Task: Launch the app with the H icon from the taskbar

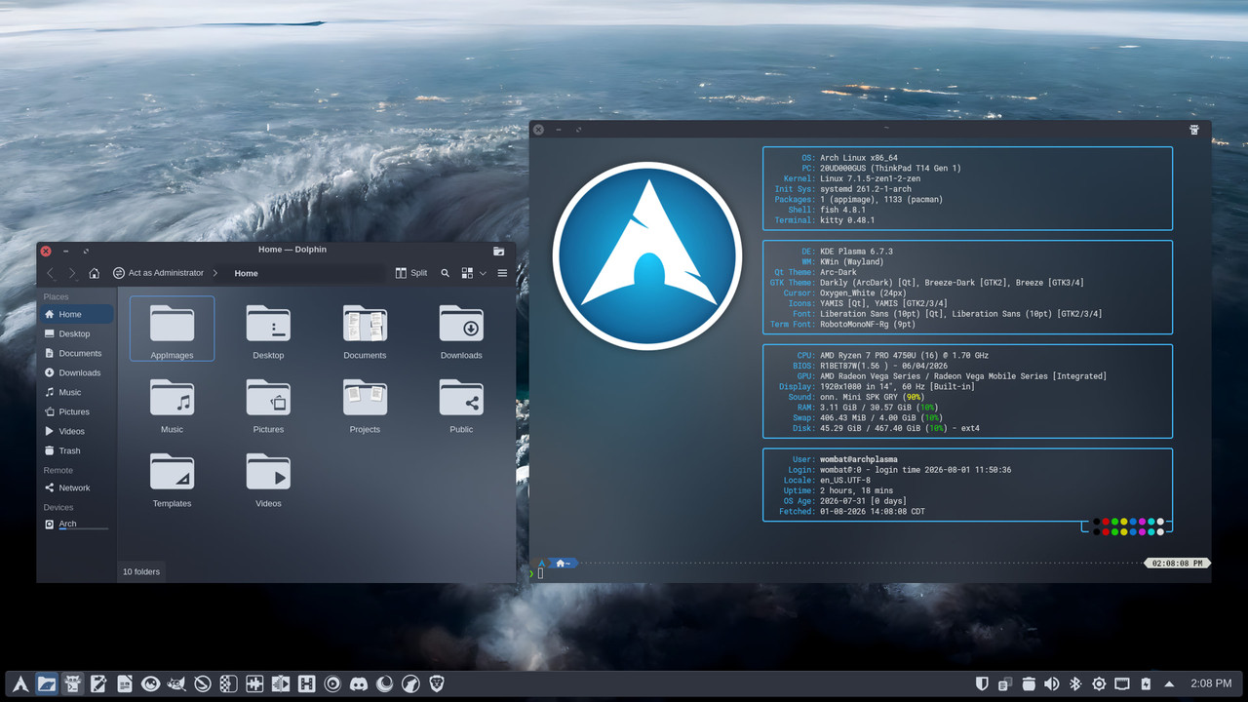Action: click(x=306, y=684)
